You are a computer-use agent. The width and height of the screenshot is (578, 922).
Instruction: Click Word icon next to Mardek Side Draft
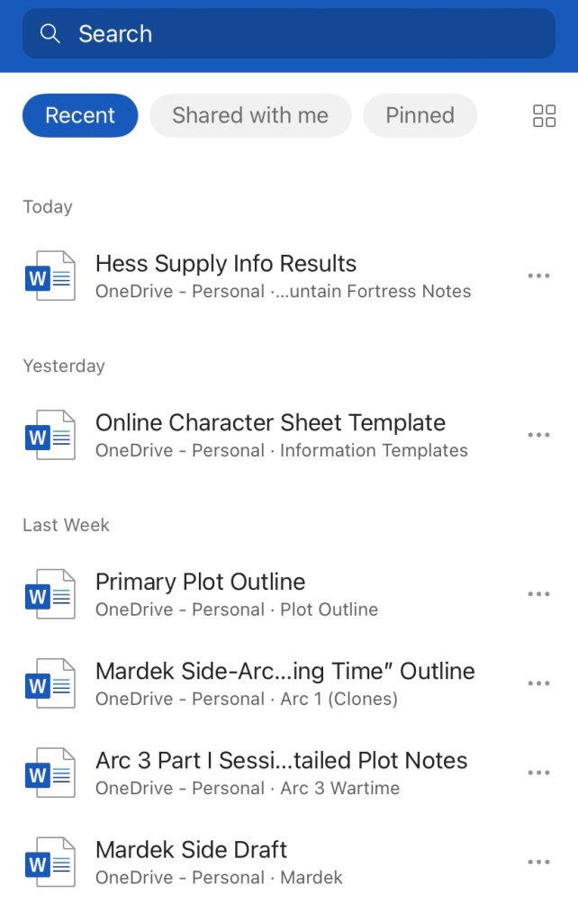pyautogui.click(x=50, y=863)
